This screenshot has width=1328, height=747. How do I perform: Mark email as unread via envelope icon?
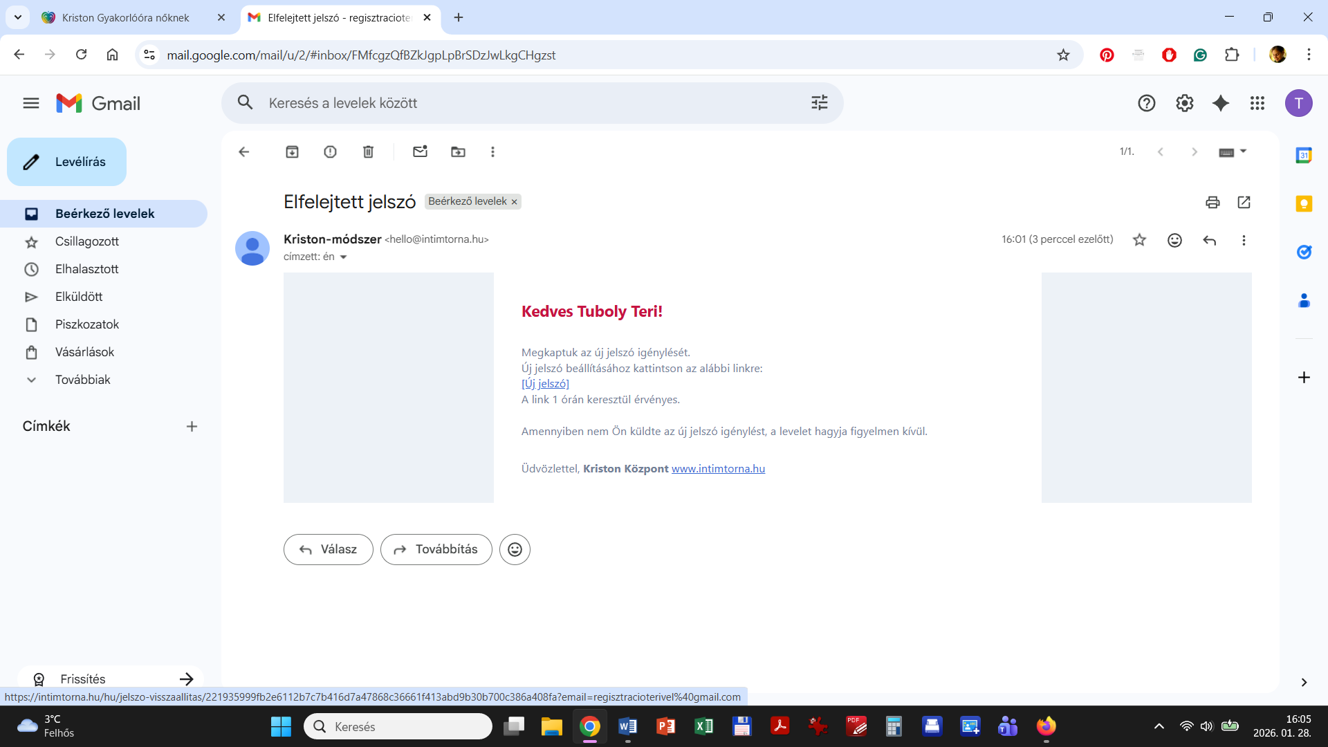click(420, 151)
